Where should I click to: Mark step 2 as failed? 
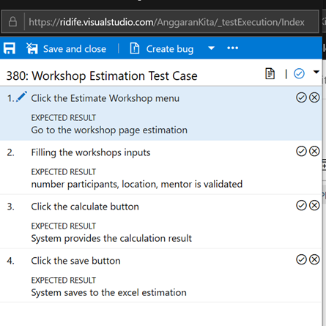[314, 152]
